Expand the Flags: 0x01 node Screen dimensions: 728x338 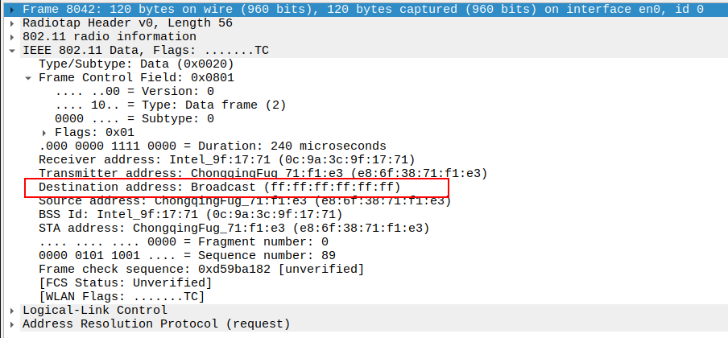click(x=45, y=132)
